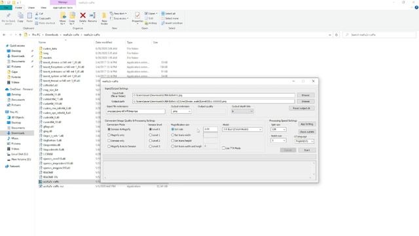Click the Input file extension field
This screenshot has height=236, width=419.
tap(136, 111)
